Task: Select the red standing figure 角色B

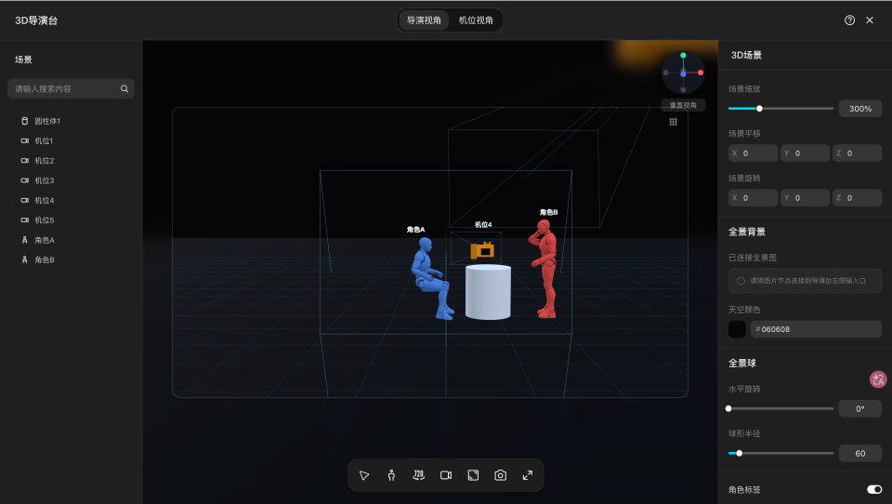Action: point(544,268)
